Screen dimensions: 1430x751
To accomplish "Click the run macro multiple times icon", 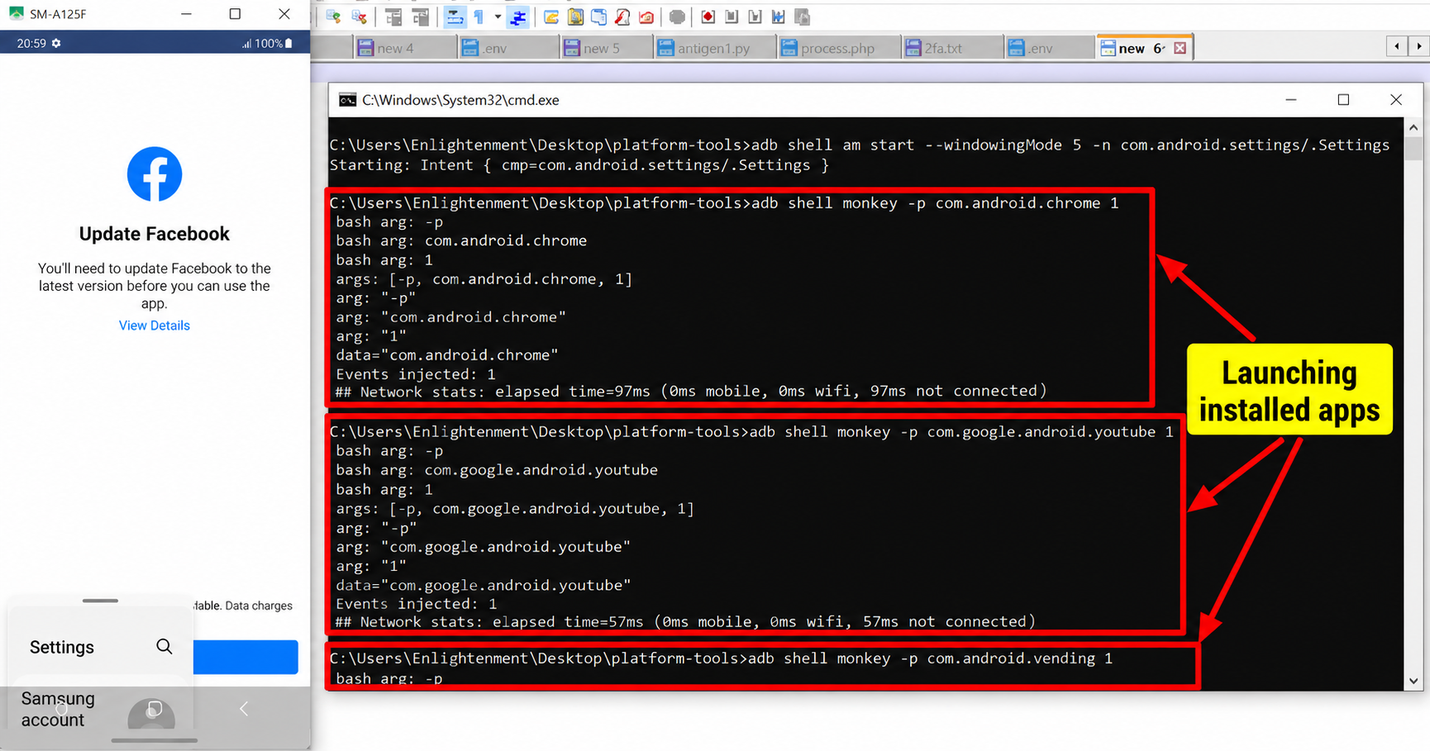I will (778, 17).
